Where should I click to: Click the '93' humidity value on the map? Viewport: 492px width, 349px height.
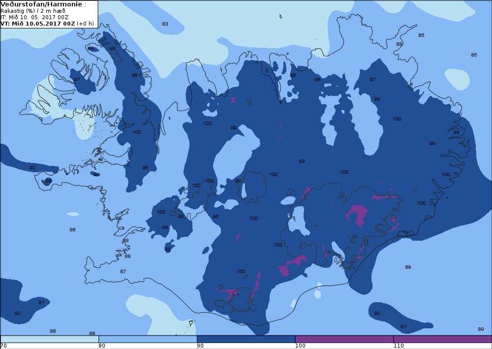(x=168, y=250)
